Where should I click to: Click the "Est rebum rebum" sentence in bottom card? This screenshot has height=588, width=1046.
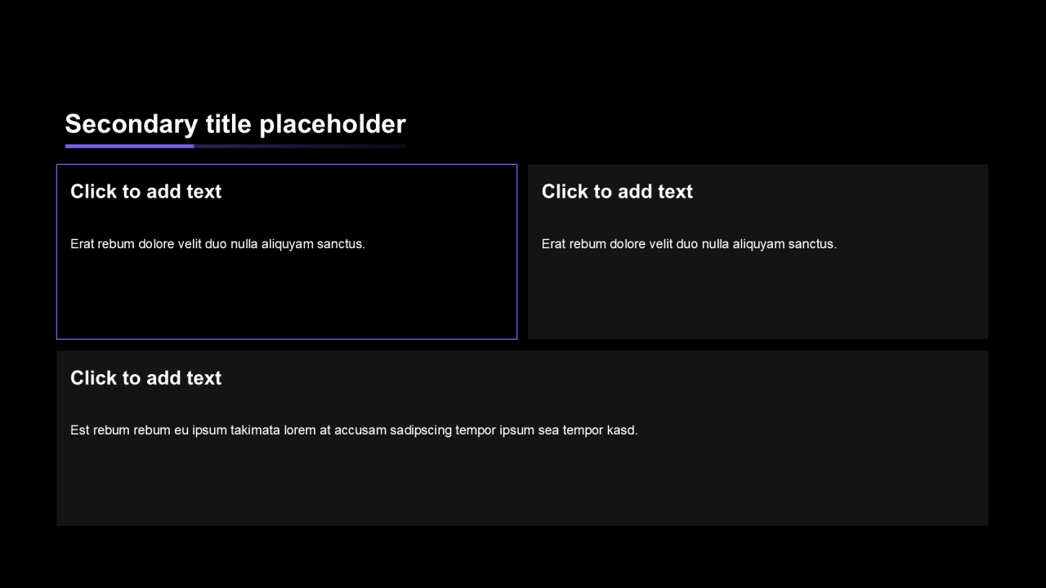(354, 430)
